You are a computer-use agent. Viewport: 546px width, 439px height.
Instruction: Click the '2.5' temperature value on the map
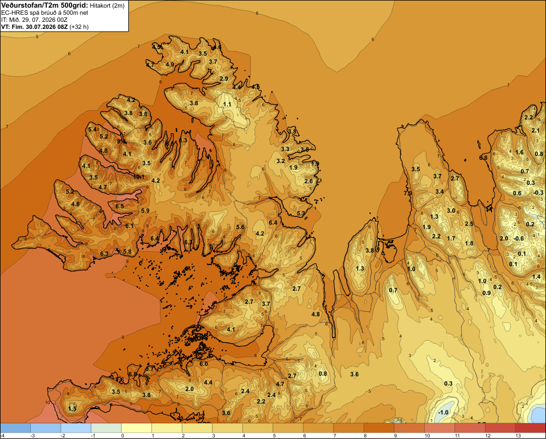click(x=469, y=224)
